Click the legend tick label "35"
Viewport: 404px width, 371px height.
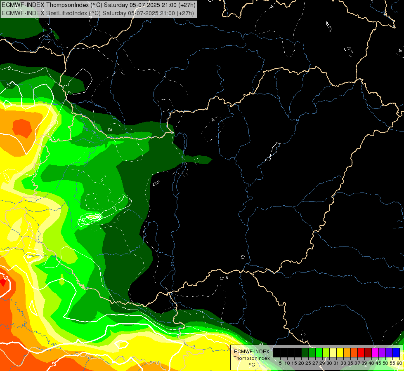coord(350,363)
